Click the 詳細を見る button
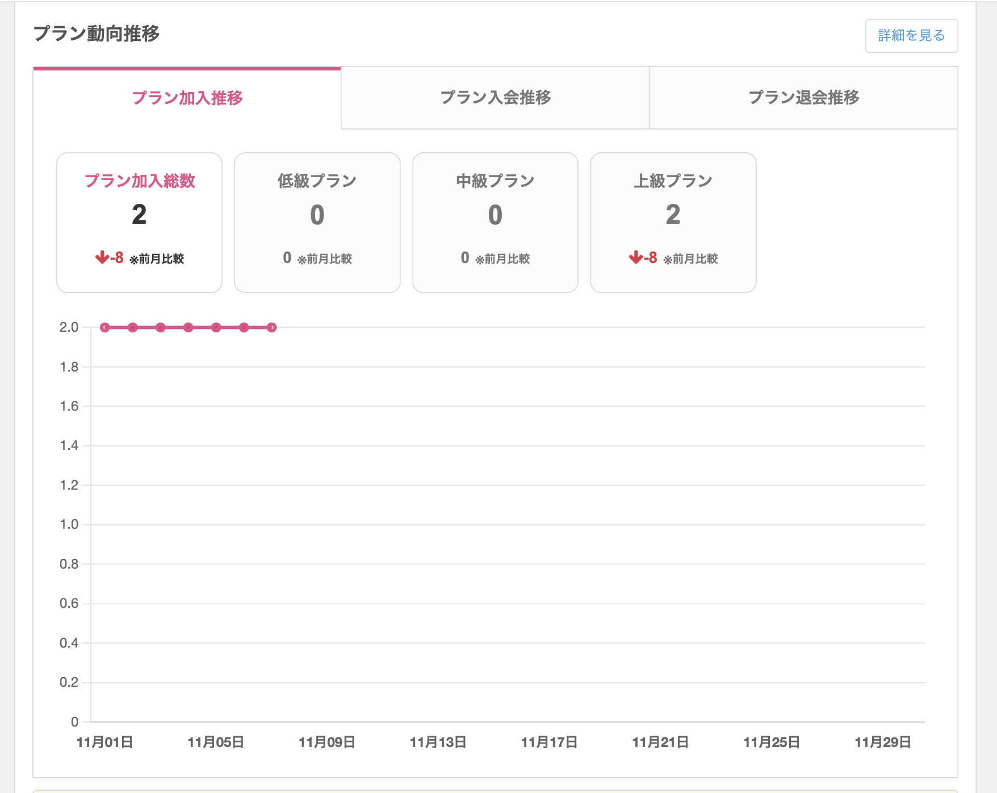This screenshot has height=793, width=997. (911, 36)
